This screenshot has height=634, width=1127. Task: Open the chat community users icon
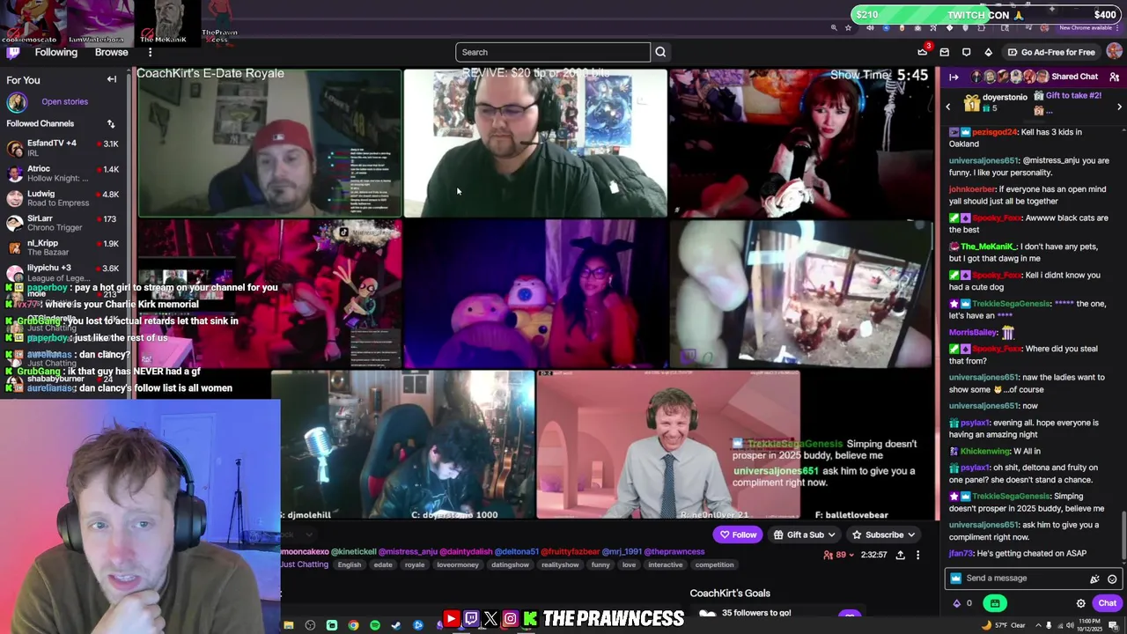click(x=1114, y=77)
